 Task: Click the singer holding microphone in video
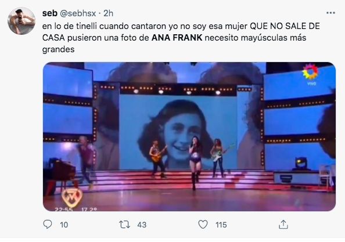pyautogui.click(x=195, y=162)
